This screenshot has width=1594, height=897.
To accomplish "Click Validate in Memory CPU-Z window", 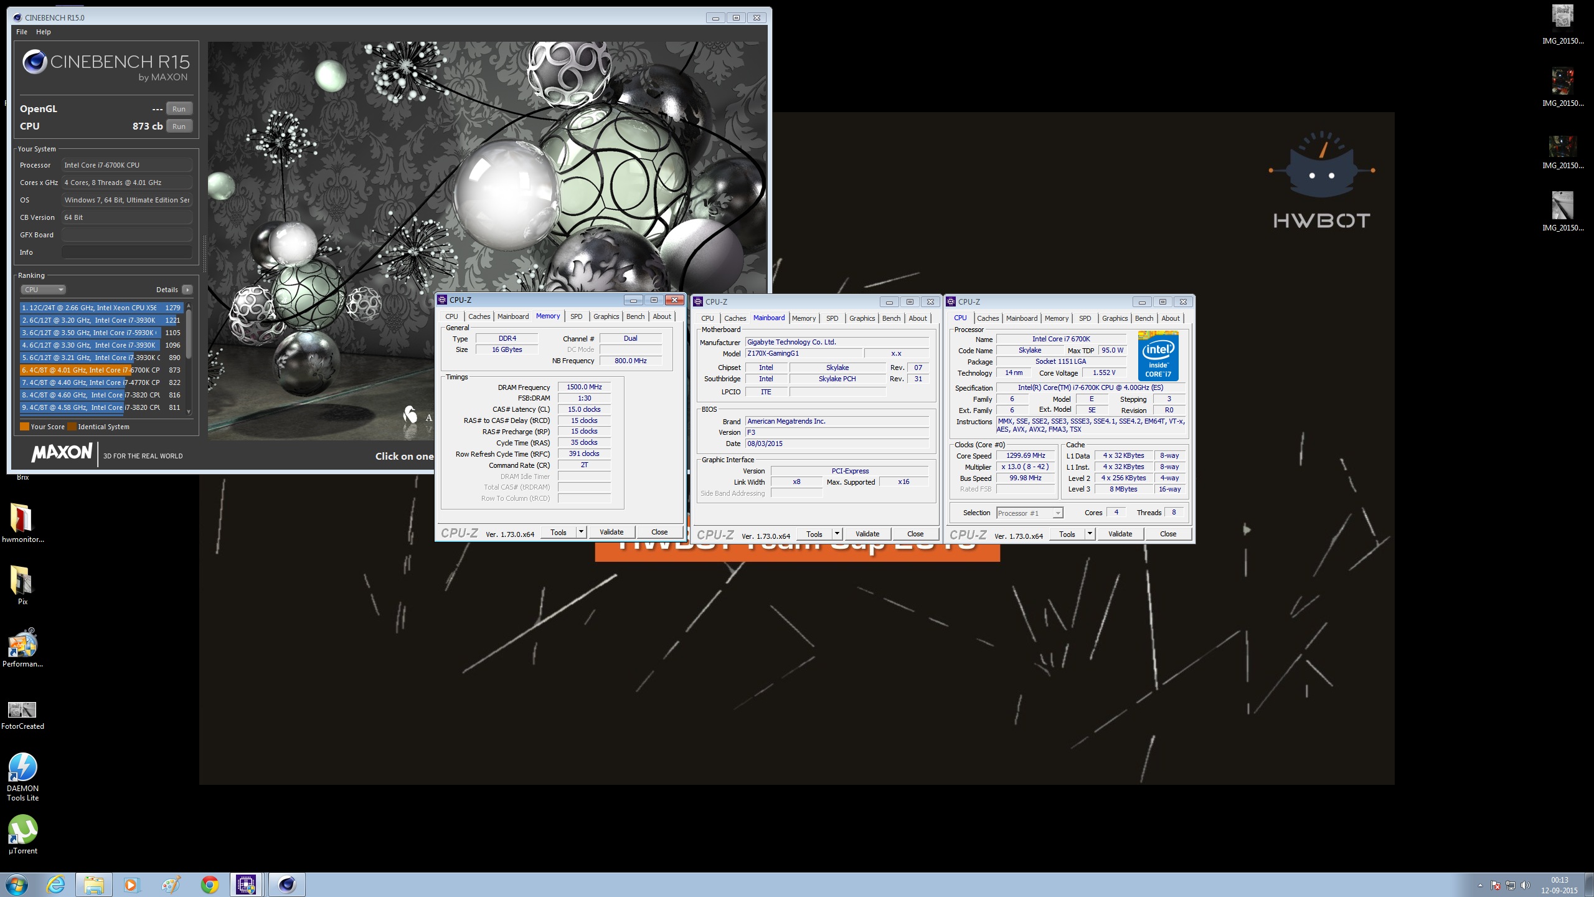I will click(x=611, y=532).
